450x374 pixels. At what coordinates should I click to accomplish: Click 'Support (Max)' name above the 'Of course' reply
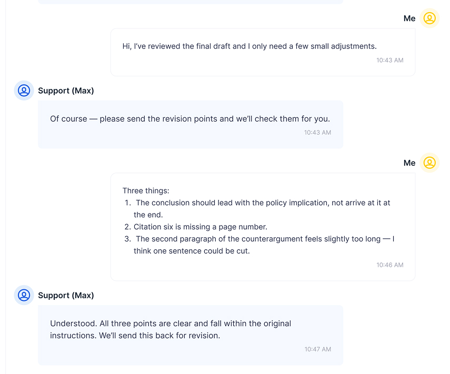(x=66, y=90)
